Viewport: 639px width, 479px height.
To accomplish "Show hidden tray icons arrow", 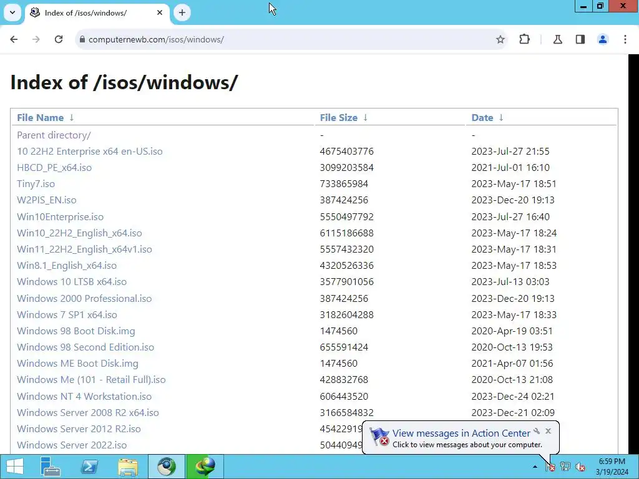I will pyautogui.click(x=535, y=467).
